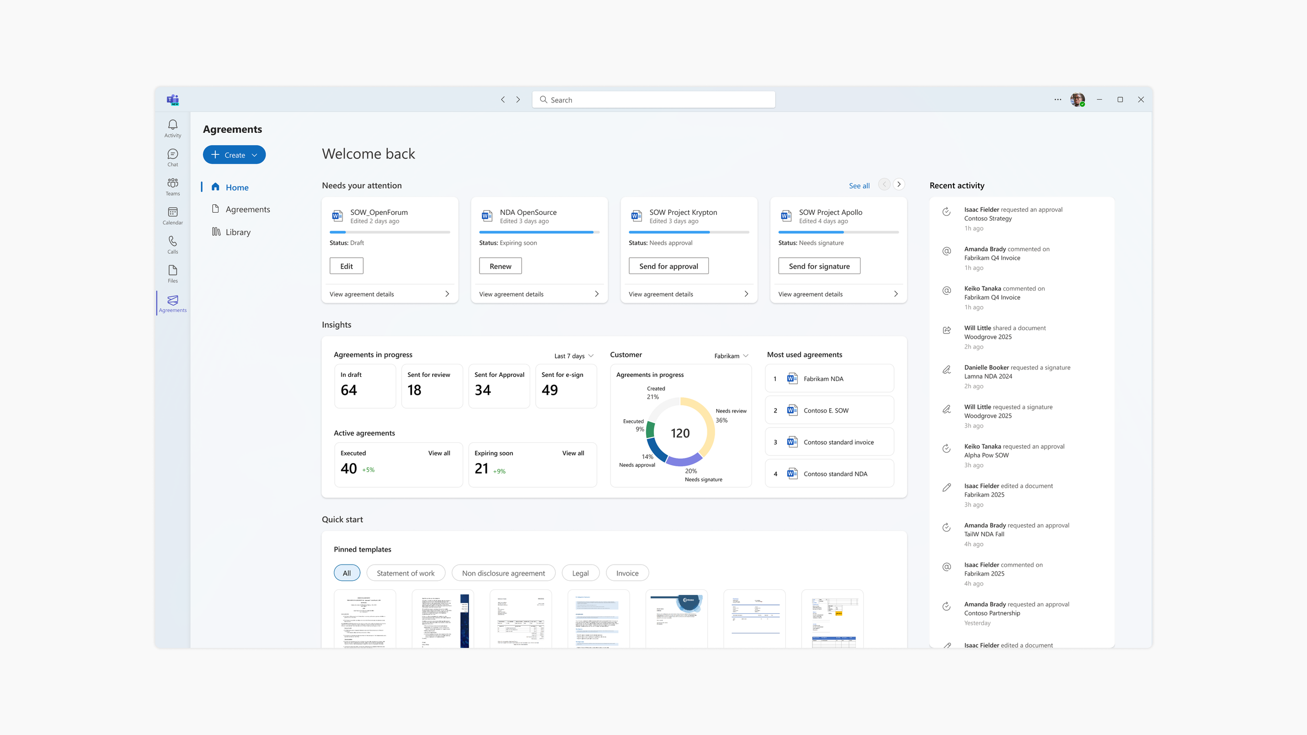1307x735 pixels.
Task: Click the Word icon beside Fabrikam NDA
Action: (x=792, y=378)
